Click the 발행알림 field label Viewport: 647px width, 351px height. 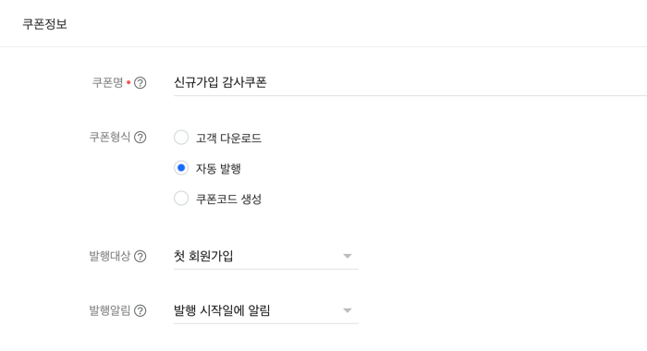(x=110, y=310)
